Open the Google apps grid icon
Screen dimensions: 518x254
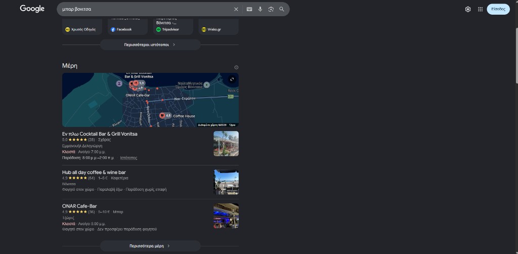pos(481,9)
